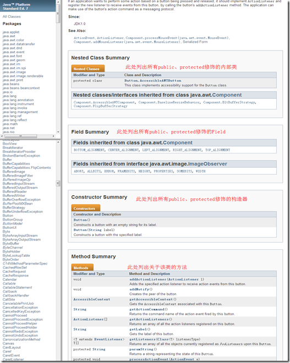Open the All Classes link
Screen dimensions: 290x363
click(12, 16)
